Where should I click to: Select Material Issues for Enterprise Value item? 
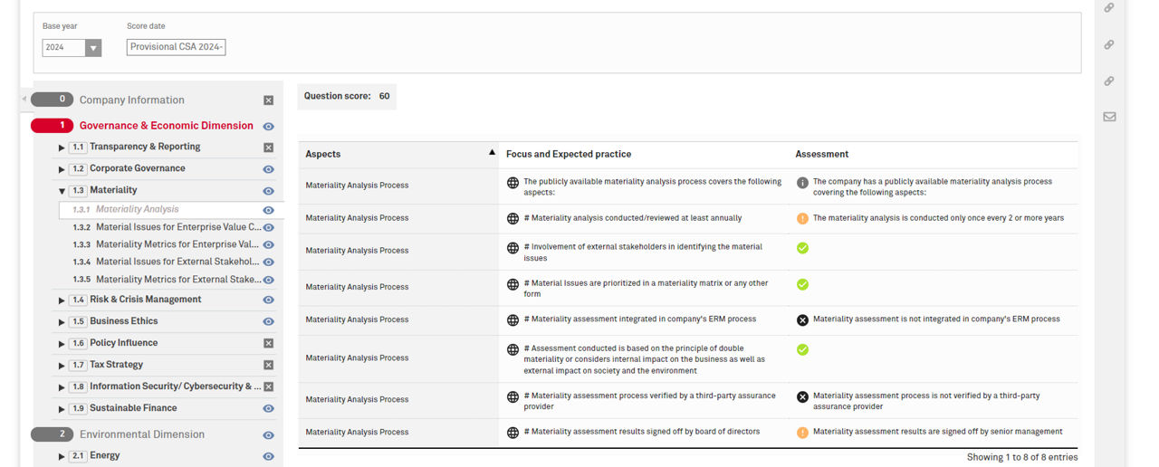coord(167,227)
